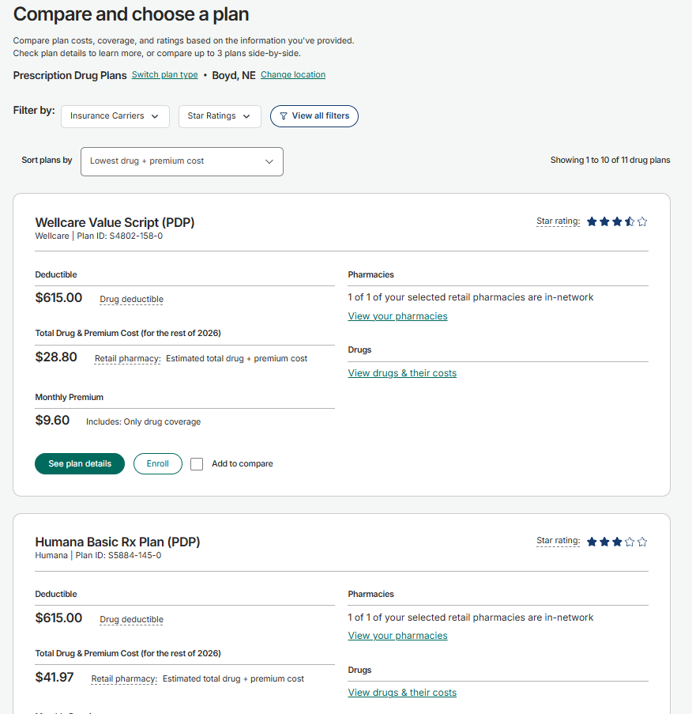Click the first filled star on Humana rating
Viewport: 692px width, 714px height.
[x=592, y=542]
